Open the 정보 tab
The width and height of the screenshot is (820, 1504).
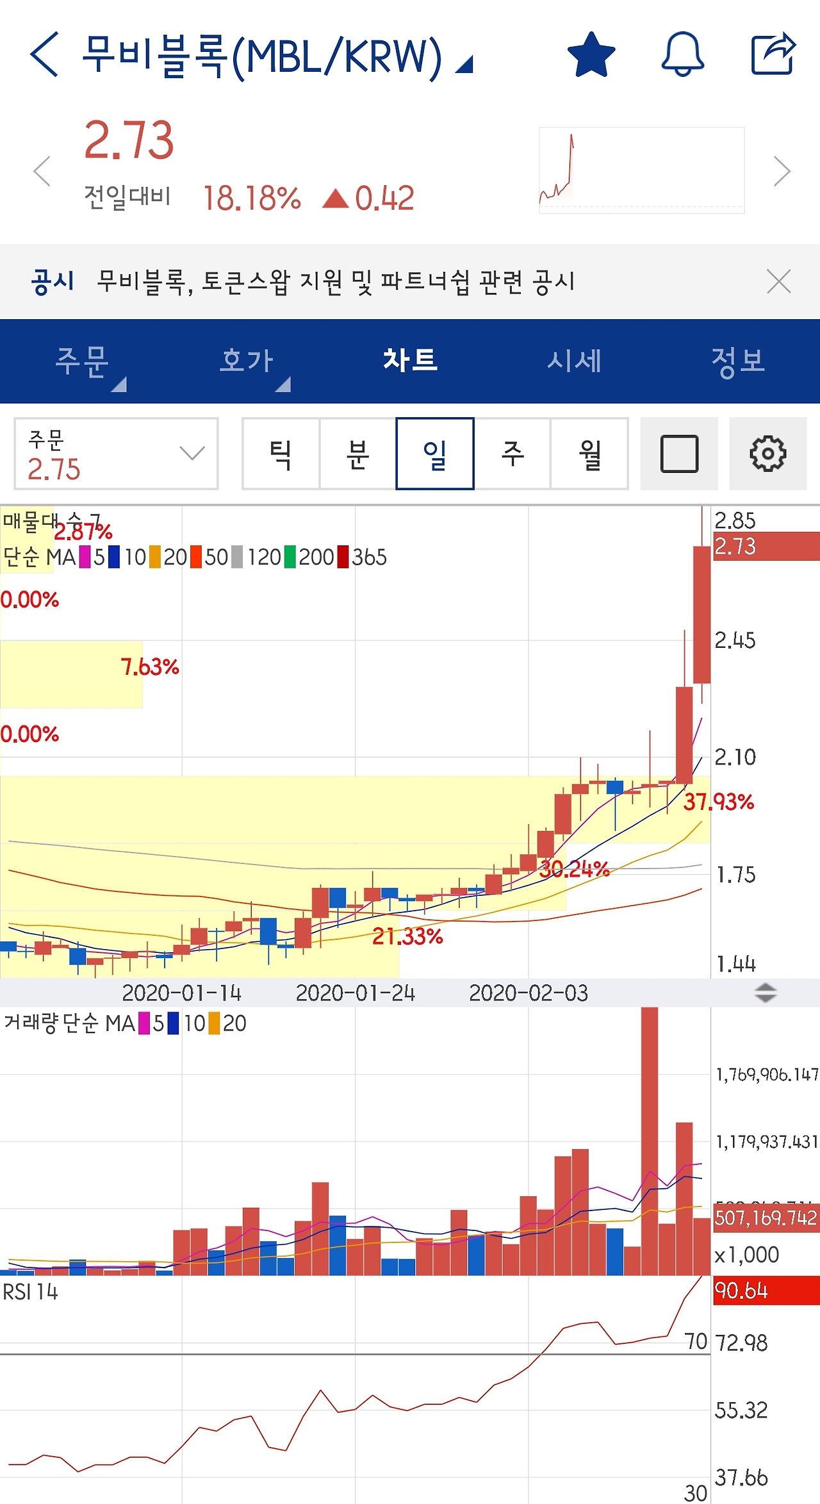[x=738, y=361]
